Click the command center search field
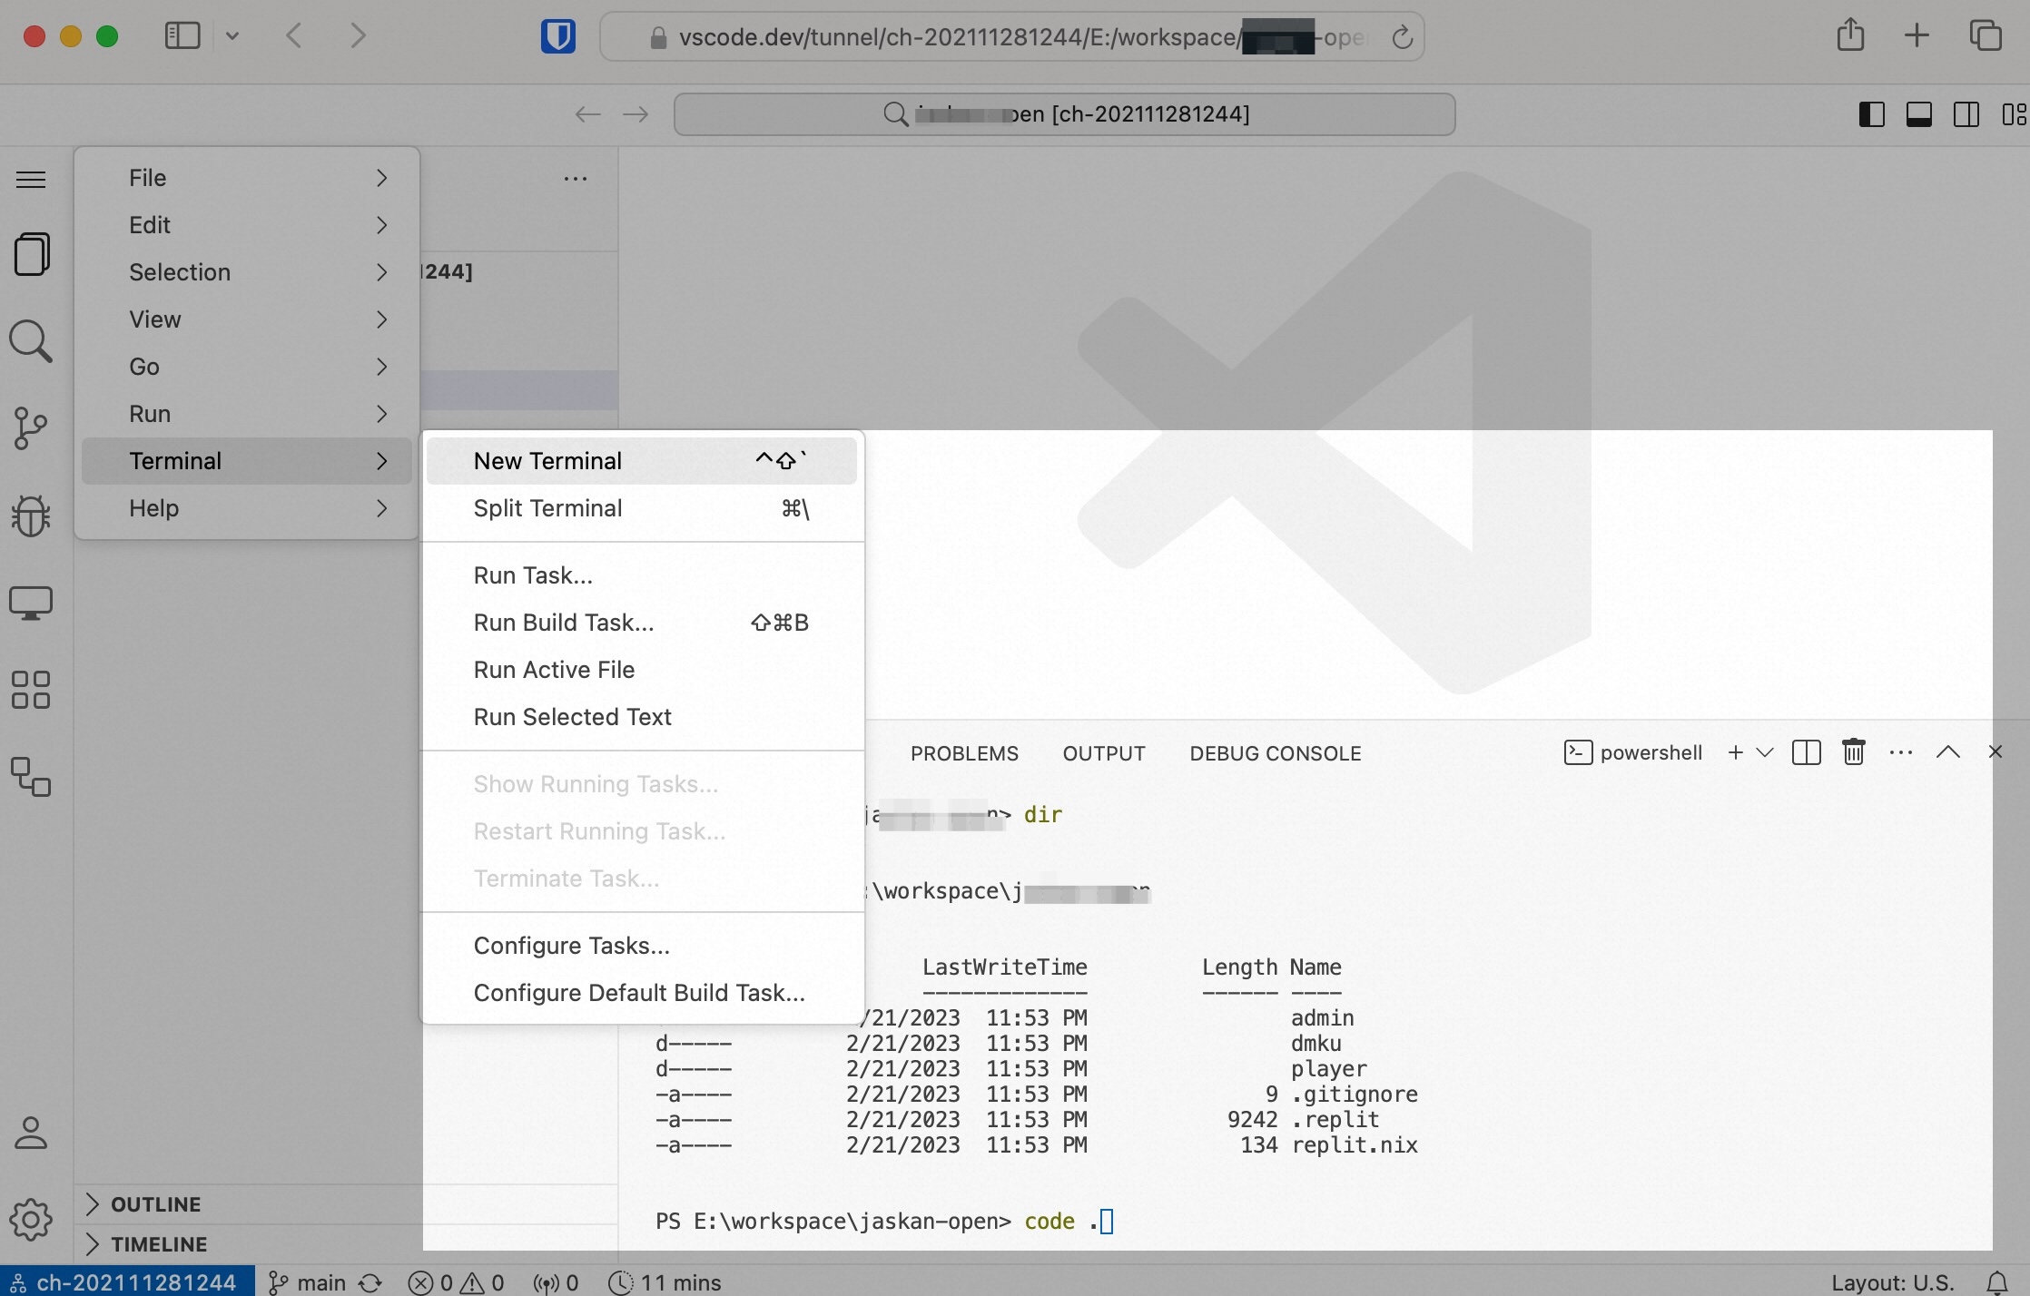The image size is (2030, 1296). (x=1064, y=114)
